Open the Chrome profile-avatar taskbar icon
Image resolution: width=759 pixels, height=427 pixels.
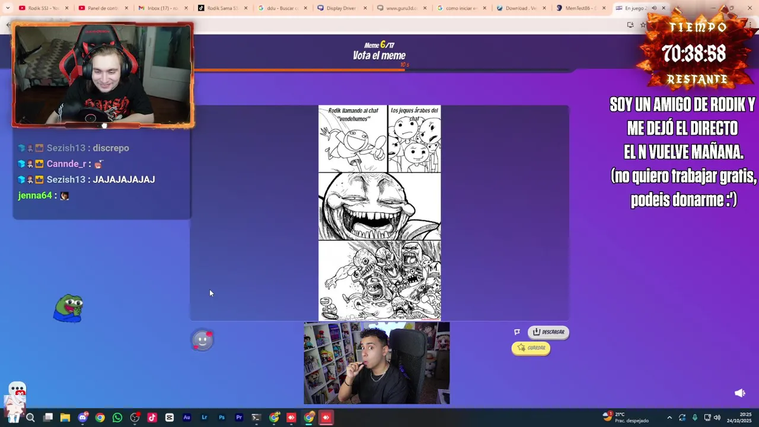(274, 418)
